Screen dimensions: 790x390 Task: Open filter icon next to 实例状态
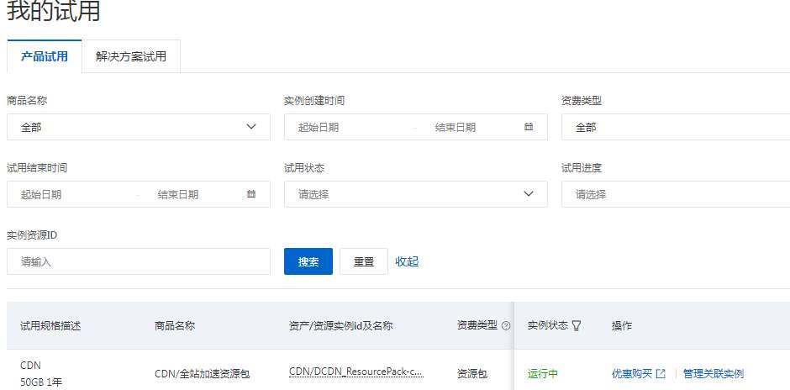(x=577, y=326)
